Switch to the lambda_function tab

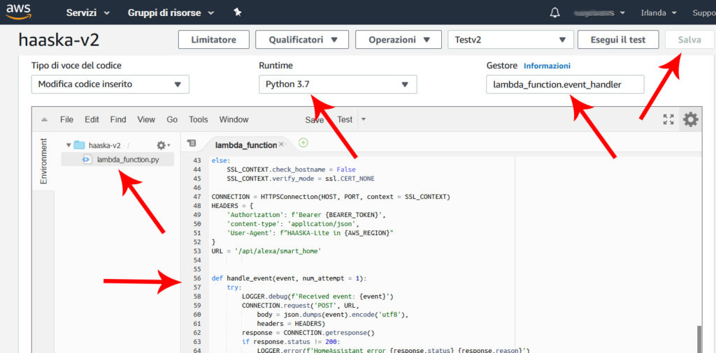coord(245,145)
